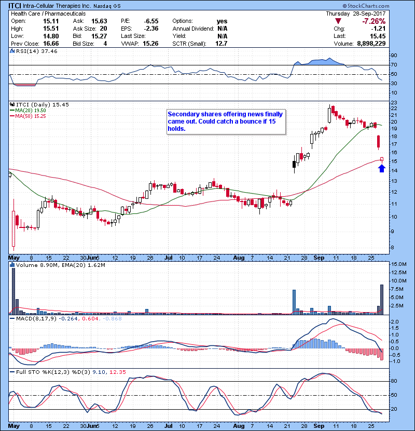Click the 15.0M label on volume axis
Screen dimensions: 415x431
pyautogui.click(x=399, y=264)
